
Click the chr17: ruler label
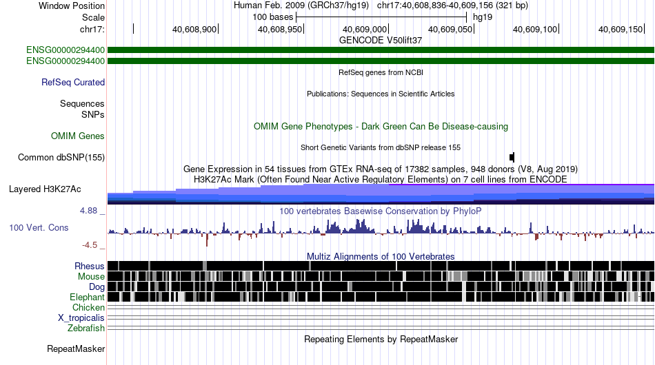click(92, 29)
